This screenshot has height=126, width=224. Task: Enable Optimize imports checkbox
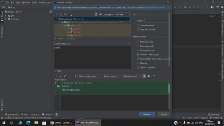[138, 50]
